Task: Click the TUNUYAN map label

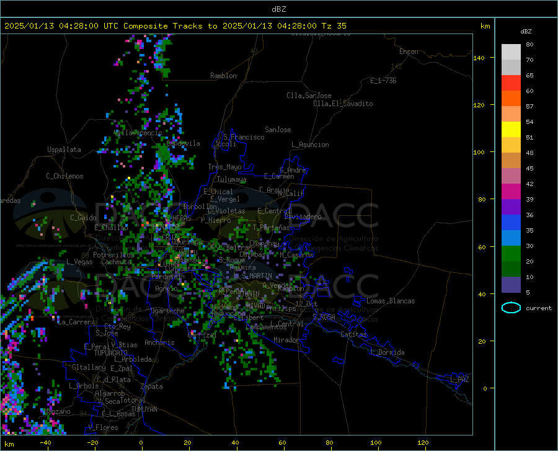Action: pos(144,409)
